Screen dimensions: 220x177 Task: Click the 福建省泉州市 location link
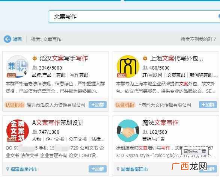coord(24,169)
